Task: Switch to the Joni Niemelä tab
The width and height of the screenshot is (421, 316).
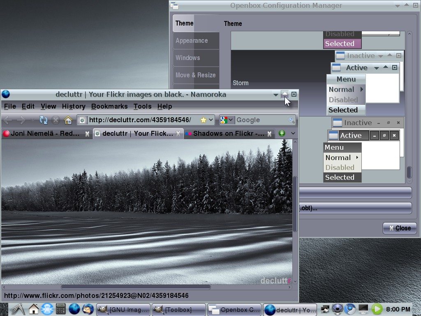Action: 45,134
